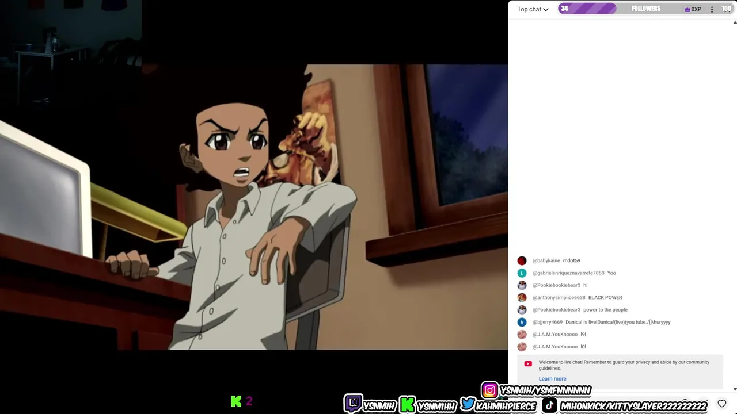Open the Learn more link
This screenshot has height=414, width=737.
tap(552, 379)
